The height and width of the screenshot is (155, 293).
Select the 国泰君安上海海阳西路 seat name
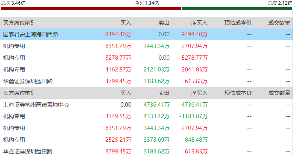click(31, 34)
